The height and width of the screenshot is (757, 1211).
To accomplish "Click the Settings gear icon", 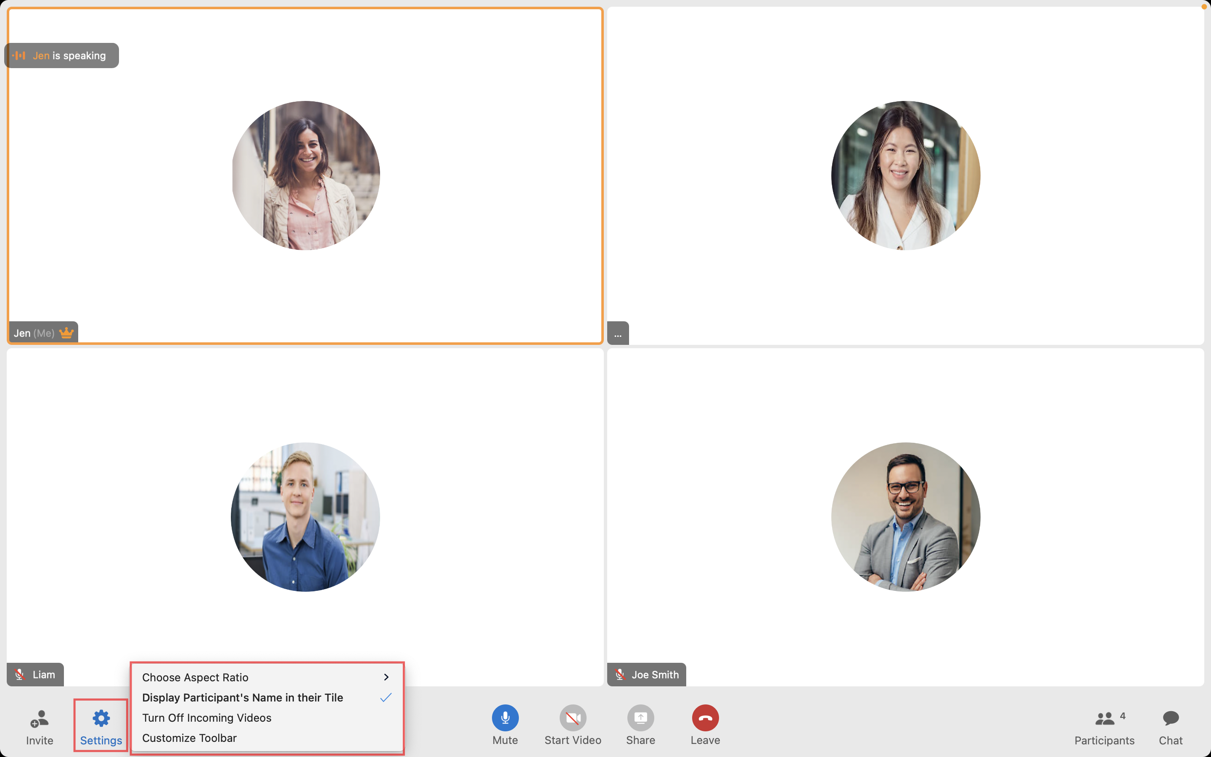I will (101, 718).
